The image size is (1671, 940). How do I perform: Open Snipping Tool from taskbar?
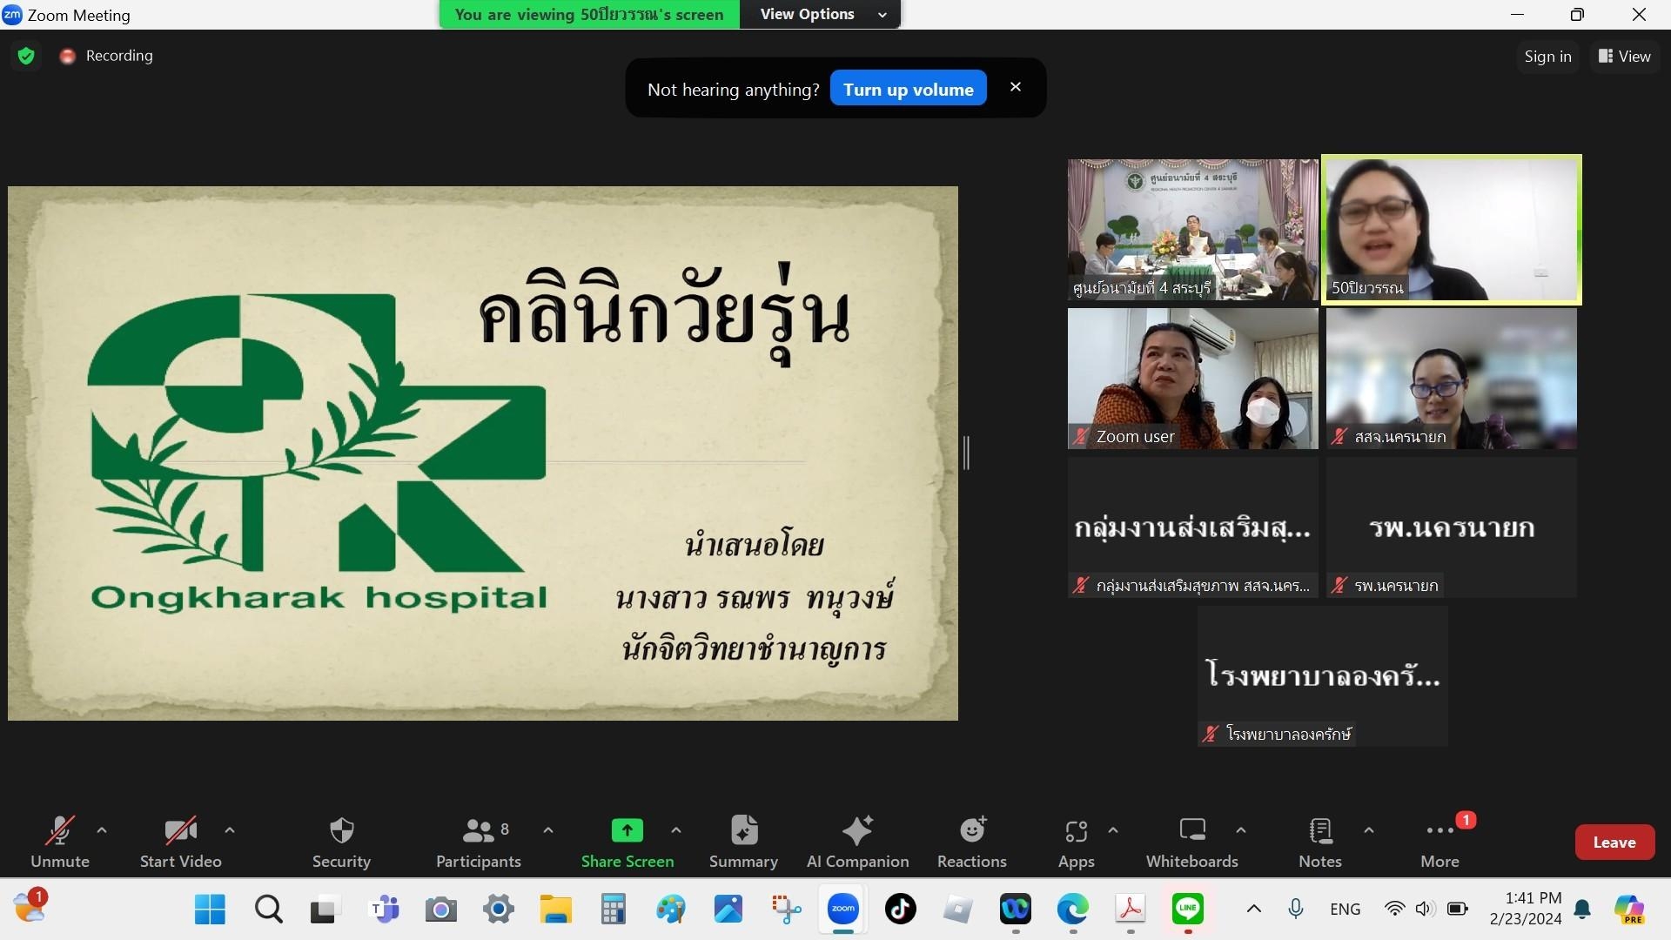pos(786,910)
